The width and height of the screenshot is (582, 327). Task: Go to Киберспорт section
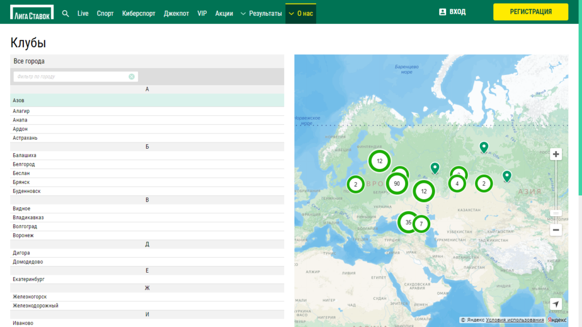139,14
